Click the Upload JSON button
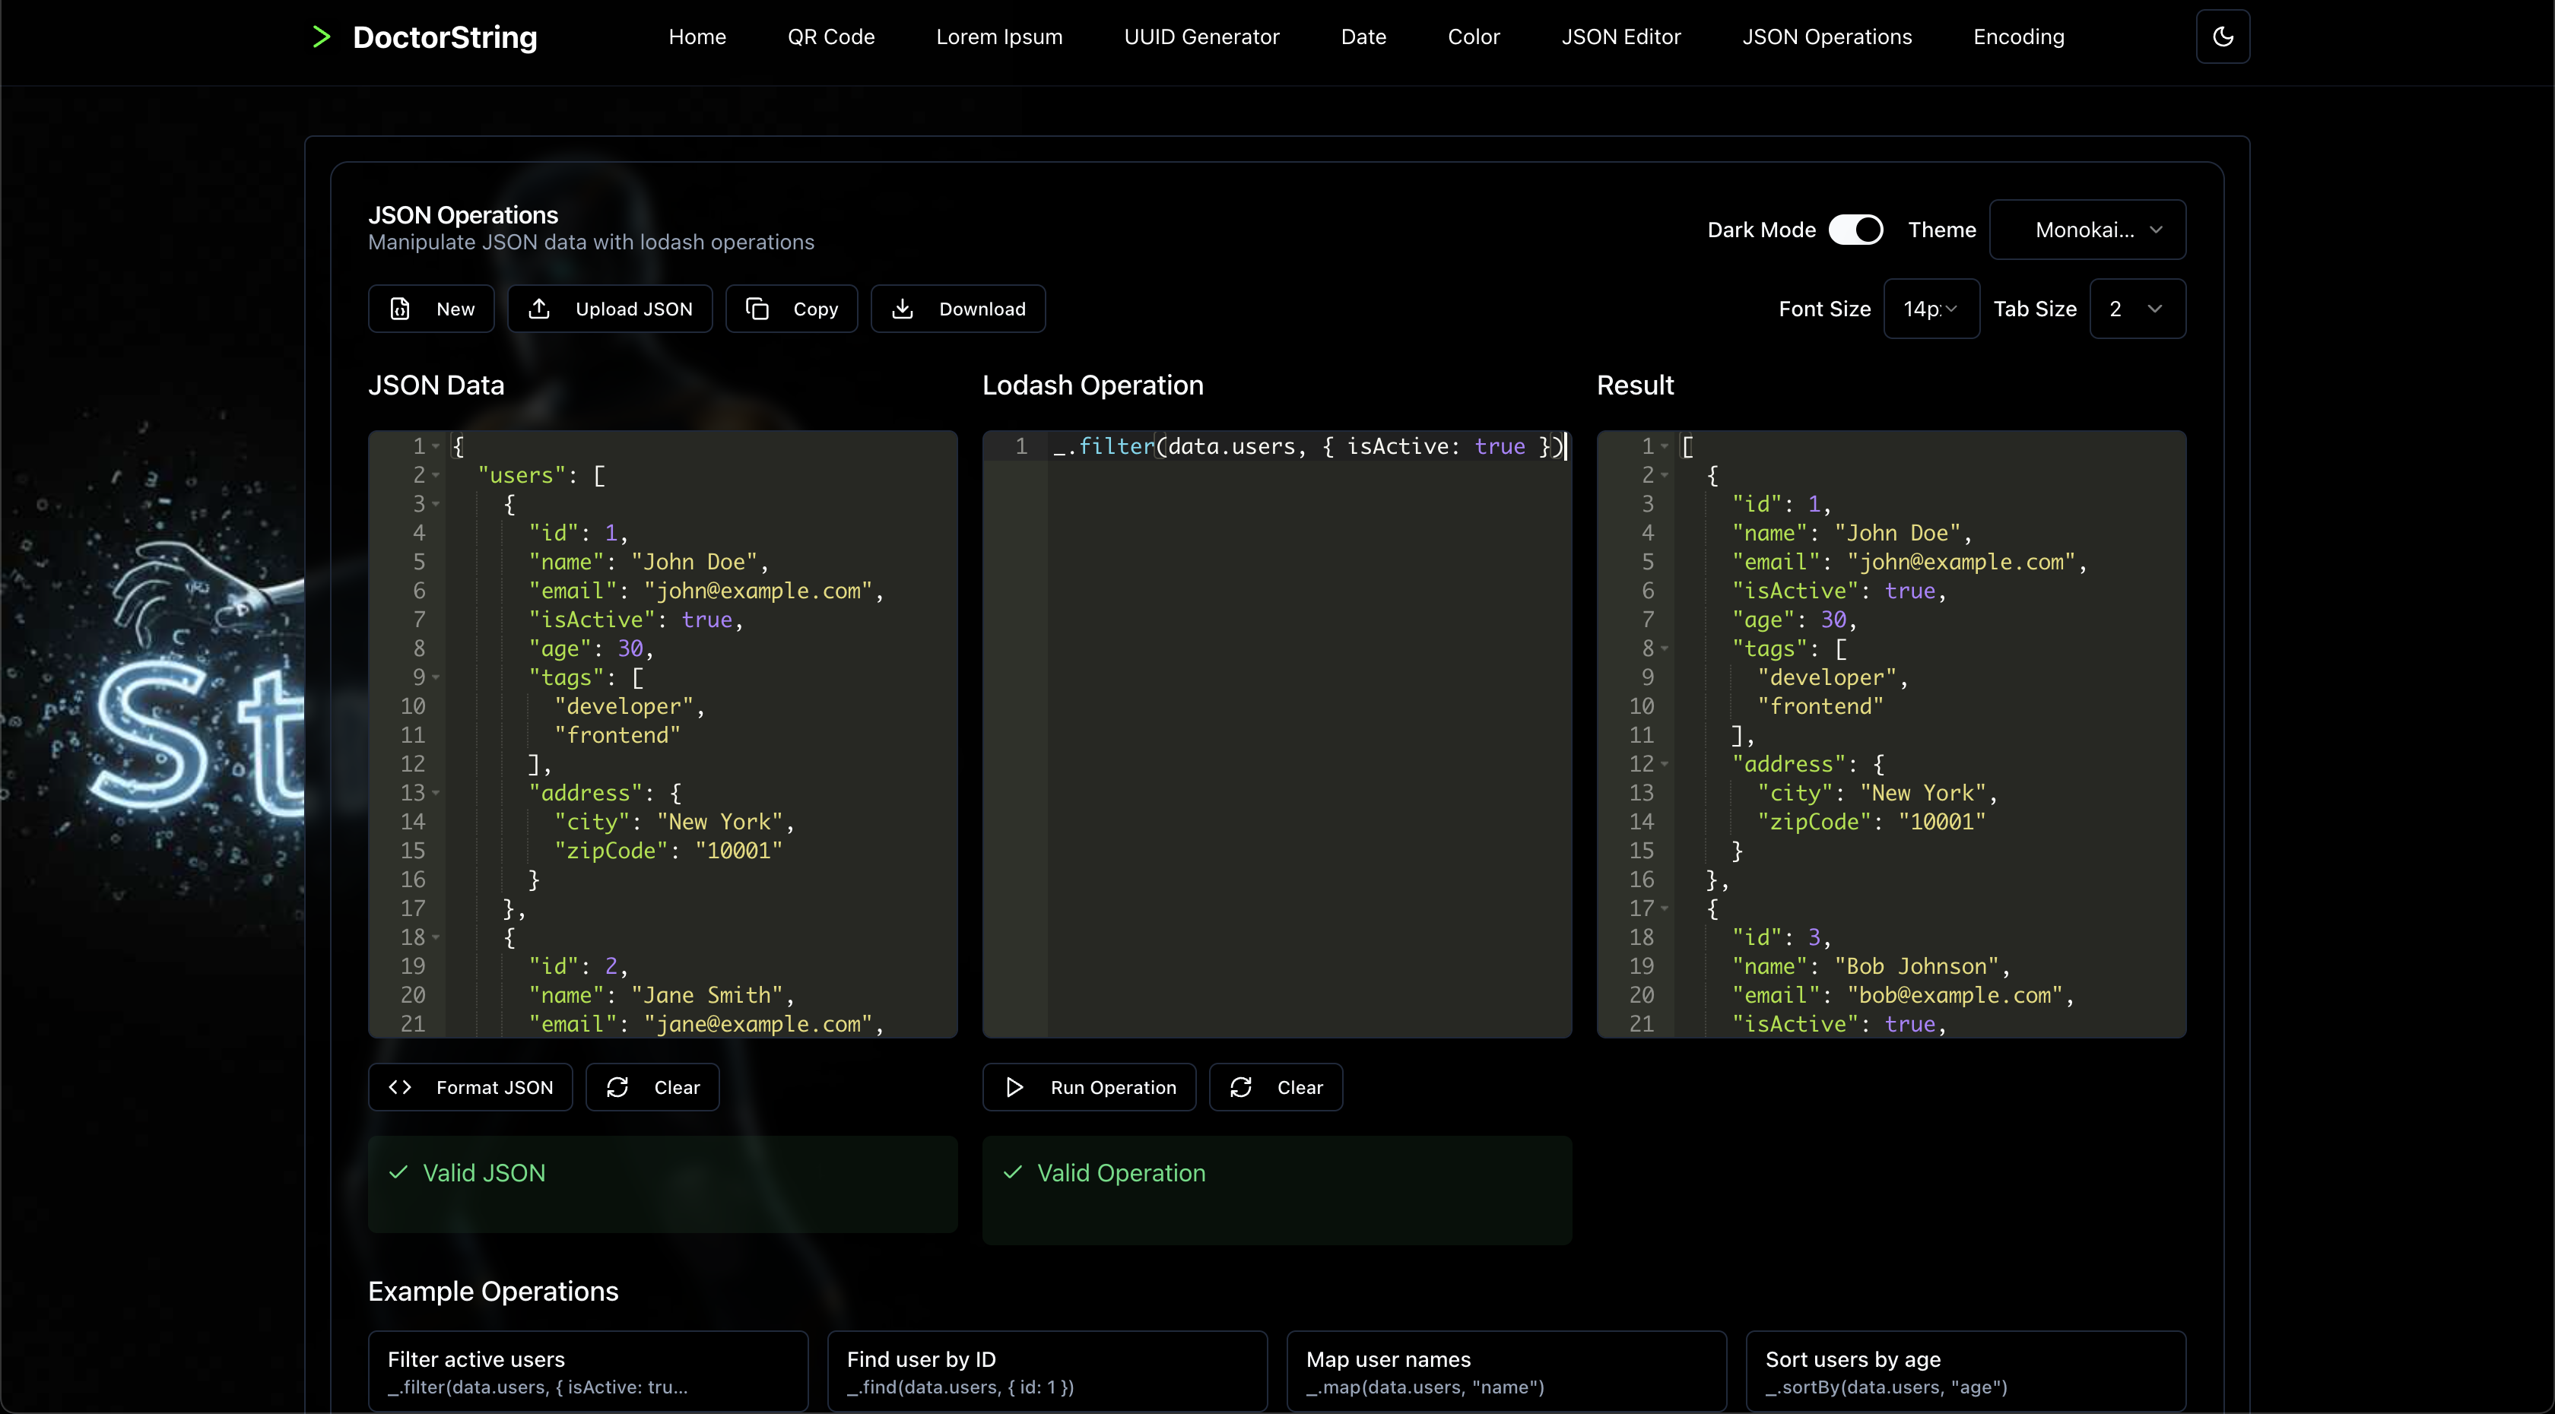2555x1414 pixels. pos(610,309)
